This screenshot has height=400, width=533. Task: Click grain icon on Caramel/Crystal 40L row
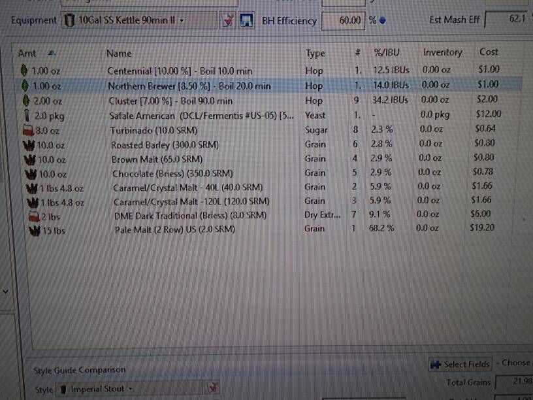32,188
